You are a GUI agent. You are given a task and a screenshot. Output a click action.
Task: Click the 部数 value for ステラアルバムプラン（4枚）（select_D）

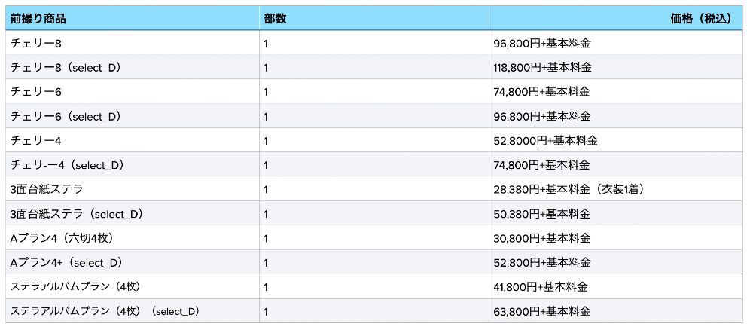(267, 311)
